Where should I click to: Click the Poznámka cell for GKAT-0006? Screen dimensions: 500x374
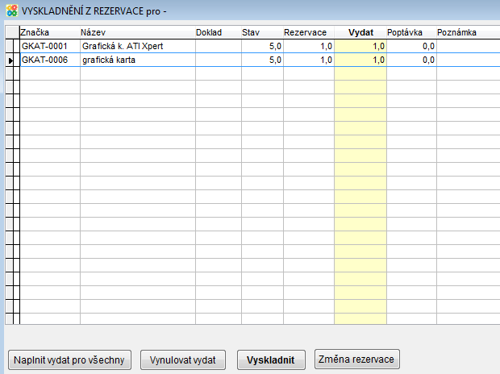tap(468, 60)
